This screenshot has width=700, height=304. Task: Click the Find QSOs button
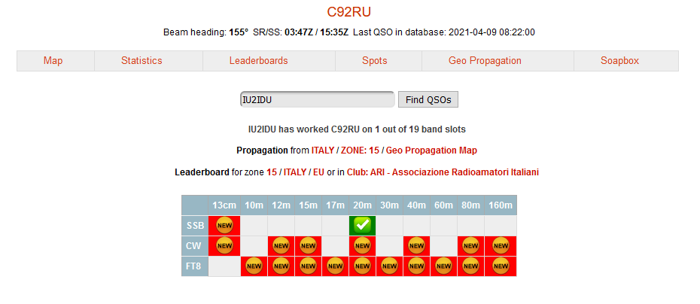tap(428, 99)
